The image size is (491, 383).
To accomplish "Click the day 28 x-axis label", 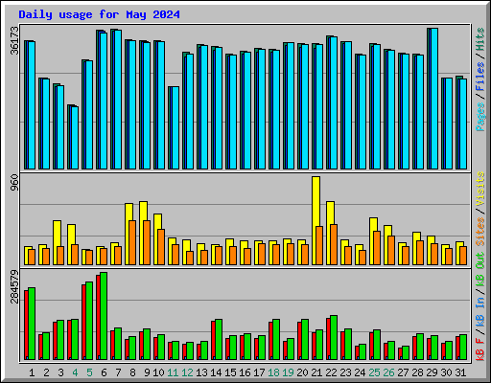I will pyautogui.click(x=417, y=372).
